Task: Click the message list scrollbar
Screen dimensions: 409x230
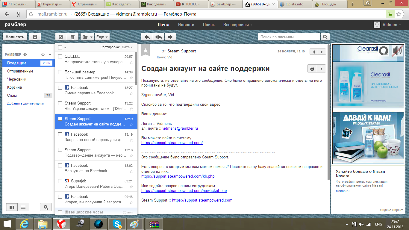Action: 136,69
